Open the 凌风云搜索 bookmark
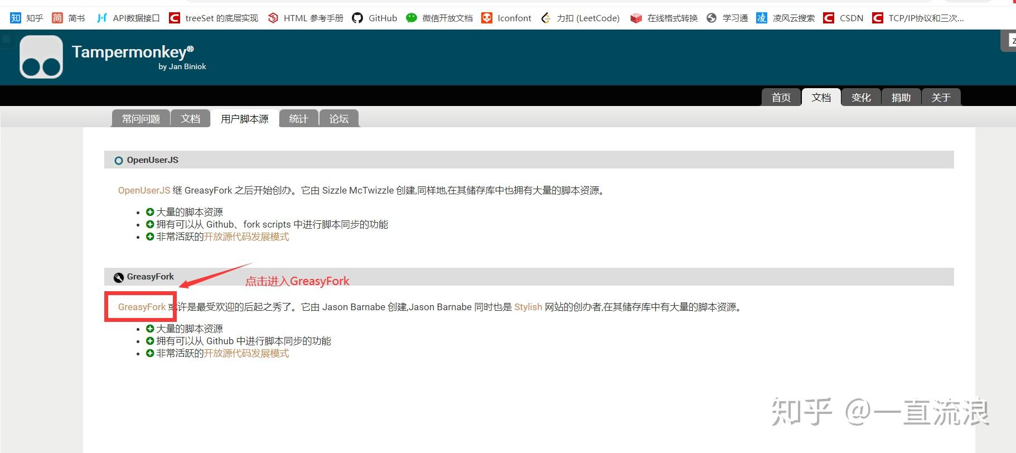Image resolution: width=1016 pixels, height=453 pixels. coord(786,18)
